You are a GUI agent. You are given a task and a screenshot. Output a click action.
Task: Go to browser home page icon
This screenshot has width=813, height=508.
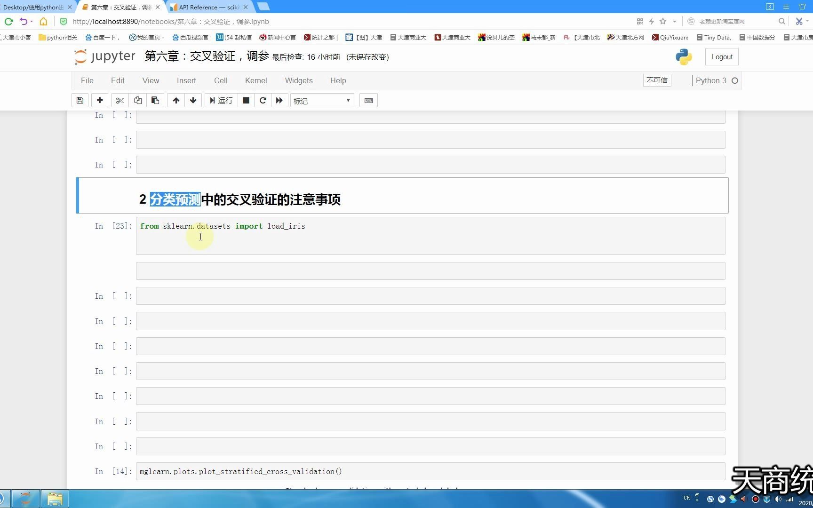click(43, 22)
